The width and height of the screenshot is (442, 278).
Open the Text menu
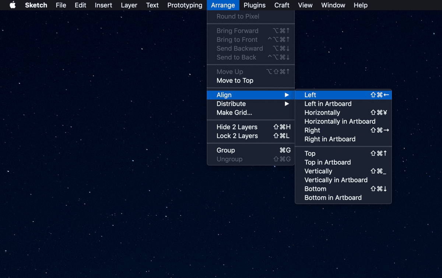152,5
